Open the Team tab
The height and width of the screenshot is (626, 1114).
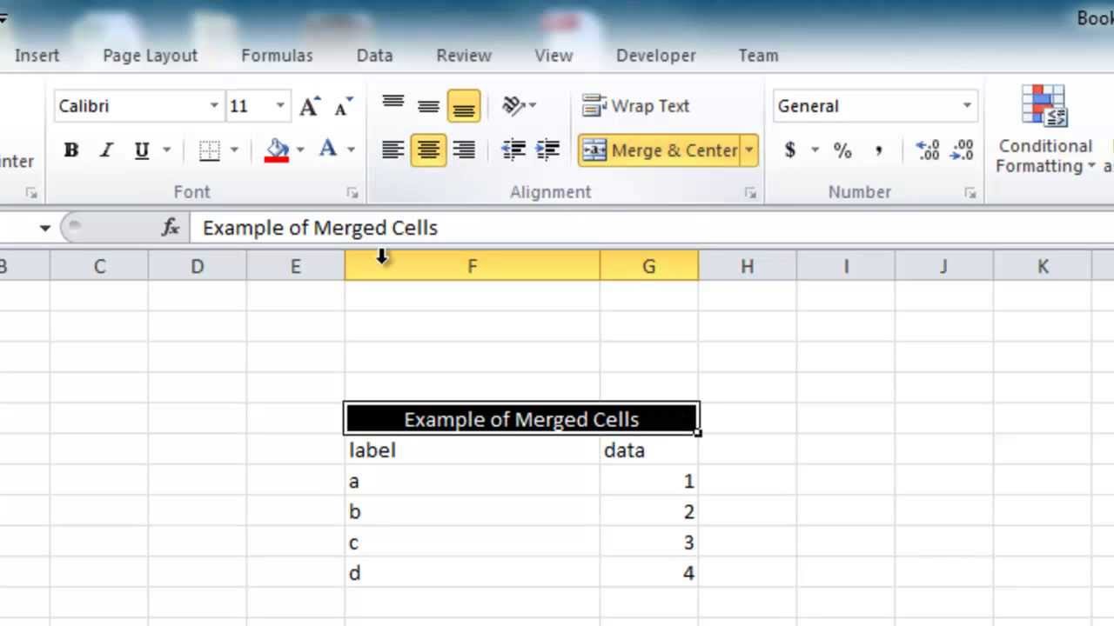[758, 55]
